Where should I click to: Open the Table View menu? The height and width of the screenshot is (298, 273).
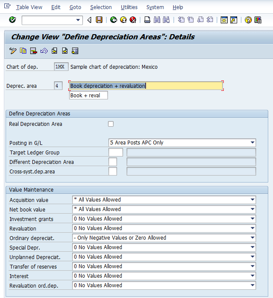29,7
